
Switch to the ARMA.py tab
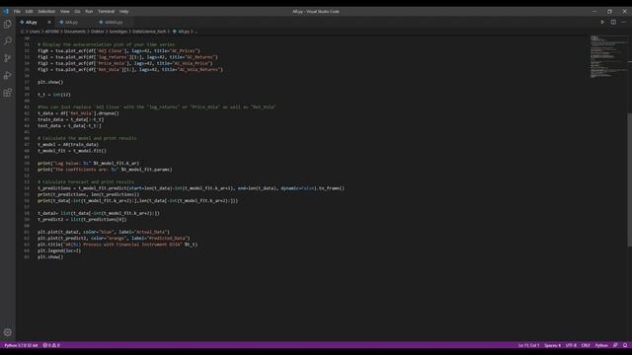(x=114, y=22)
